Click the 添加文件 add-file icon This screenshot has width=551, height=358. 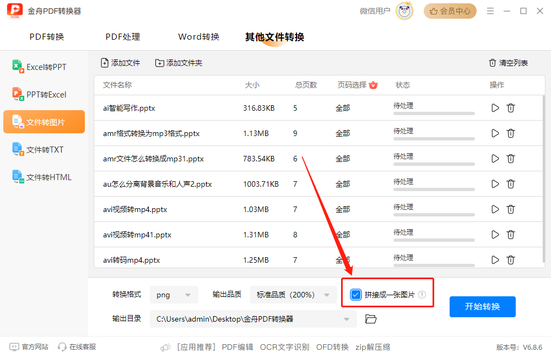(104, 63)
